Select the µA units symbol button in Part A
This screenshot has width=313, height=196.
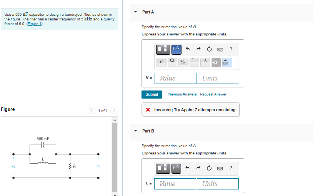pos(176,49)
